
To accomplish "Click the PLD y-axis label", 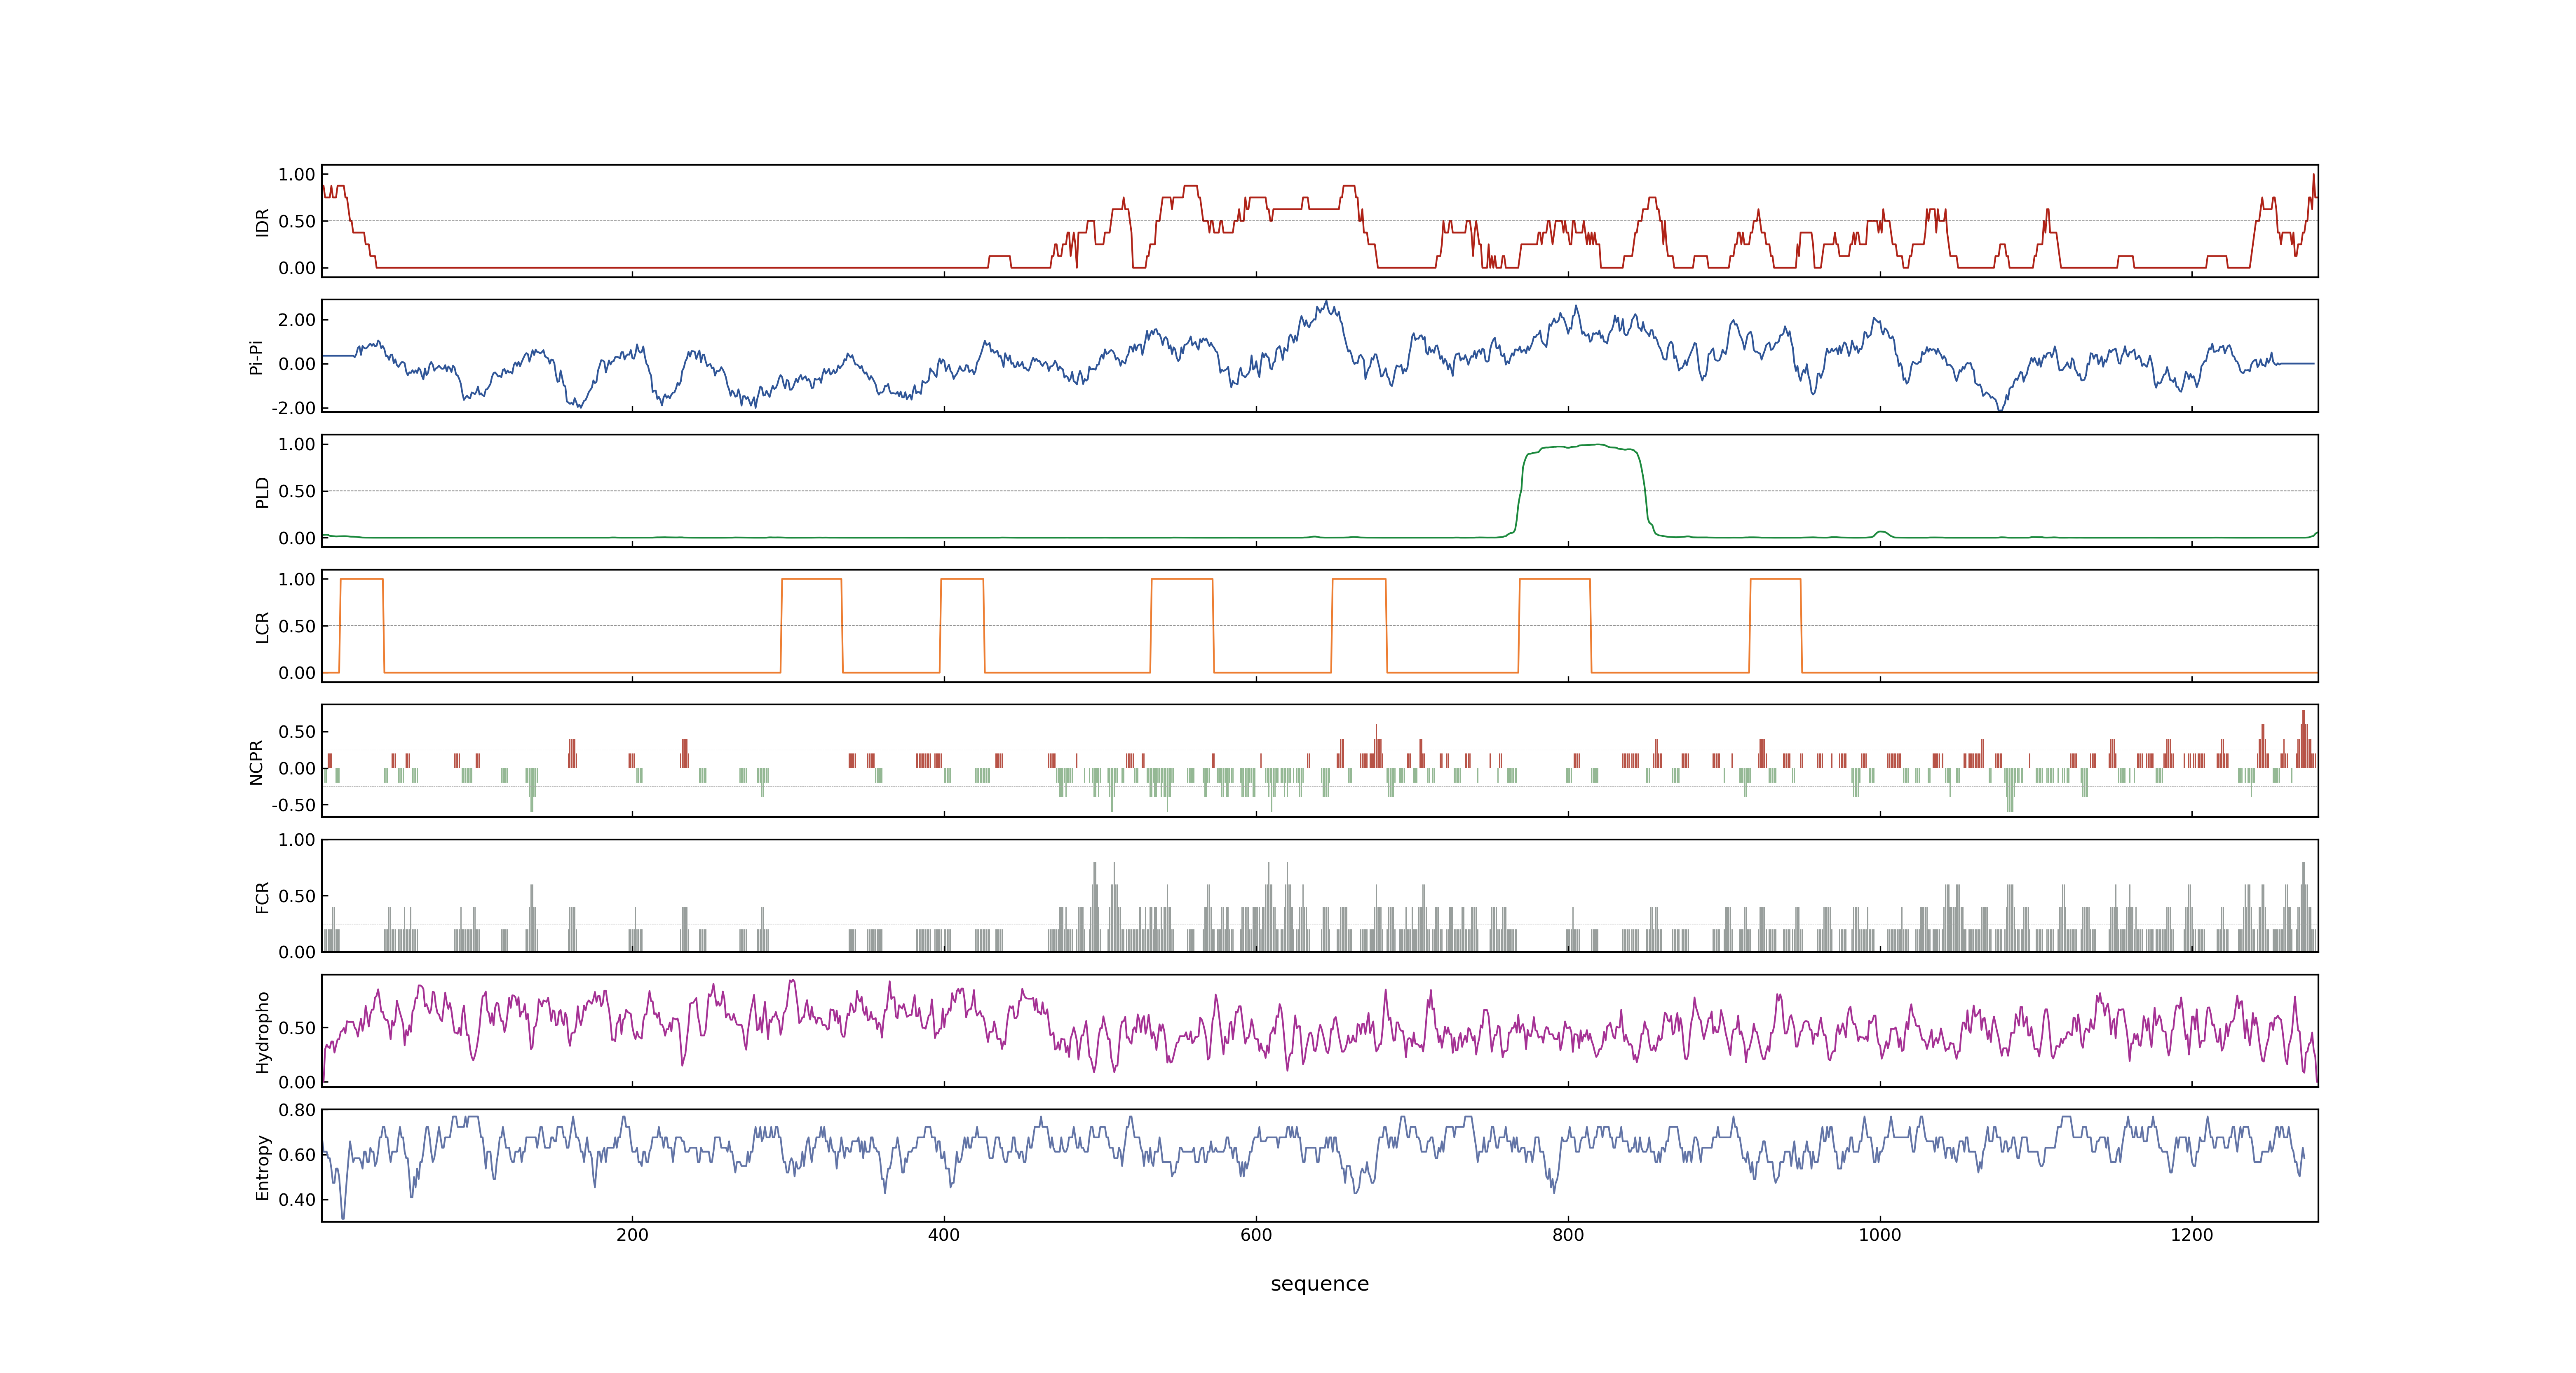I will (262, 491).
